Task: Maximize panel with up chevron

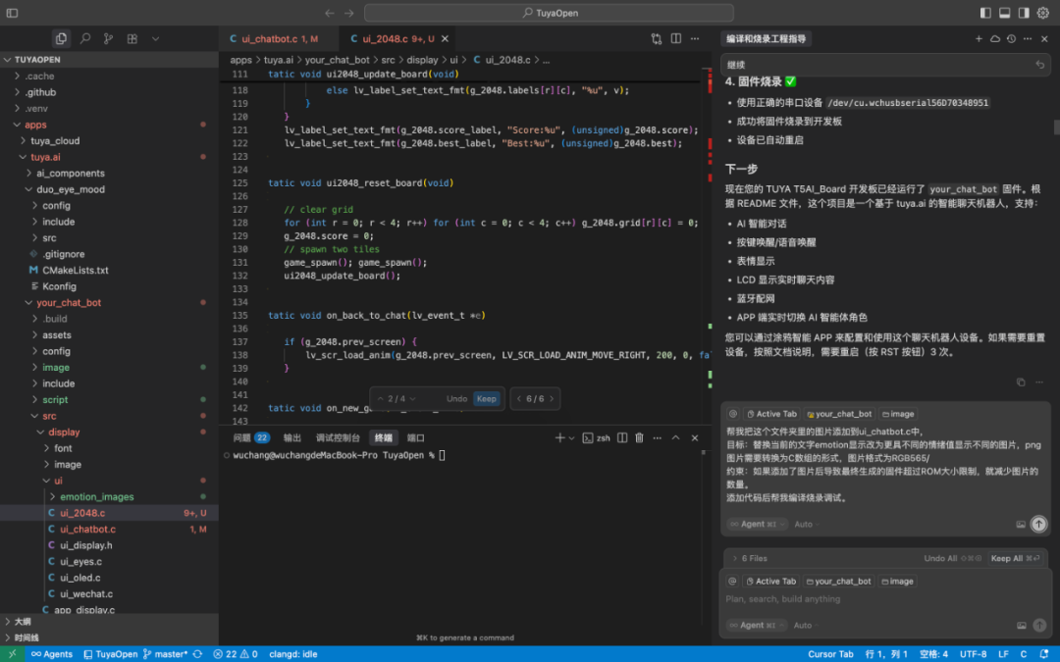Action: coord(675,437)
